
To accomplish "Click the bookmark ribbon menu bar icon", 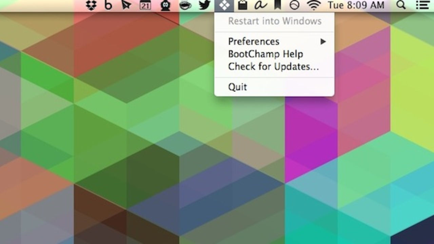I will point(277,5).
